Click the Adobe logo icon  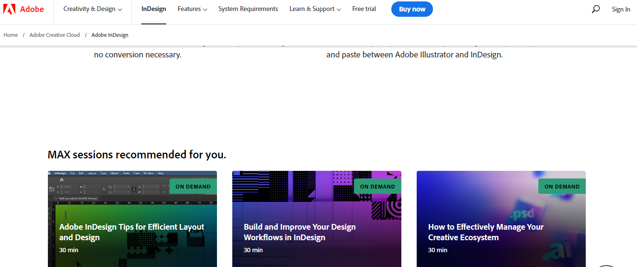coord(10,9)
